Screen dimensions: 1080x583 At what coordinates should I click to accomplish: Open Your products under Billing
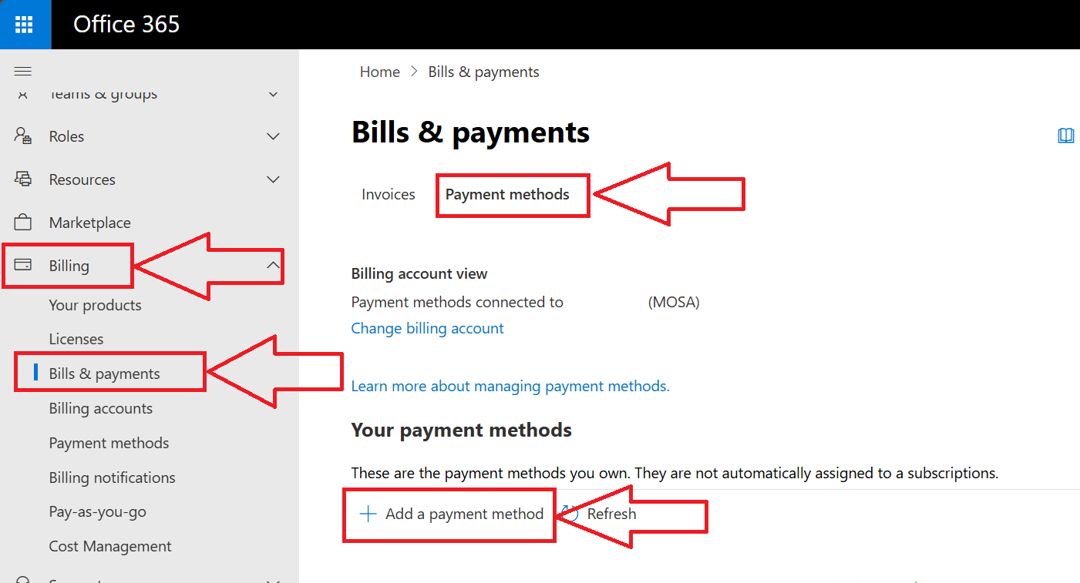(96, 305)
